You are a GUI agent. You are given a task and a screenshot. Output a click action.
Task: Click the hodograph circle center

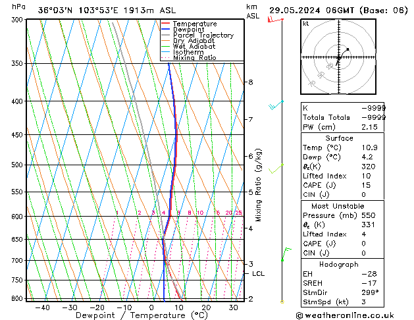(338, 58)
